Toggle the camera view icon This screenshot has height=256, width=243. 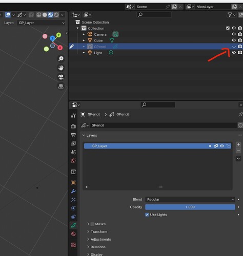61,77
